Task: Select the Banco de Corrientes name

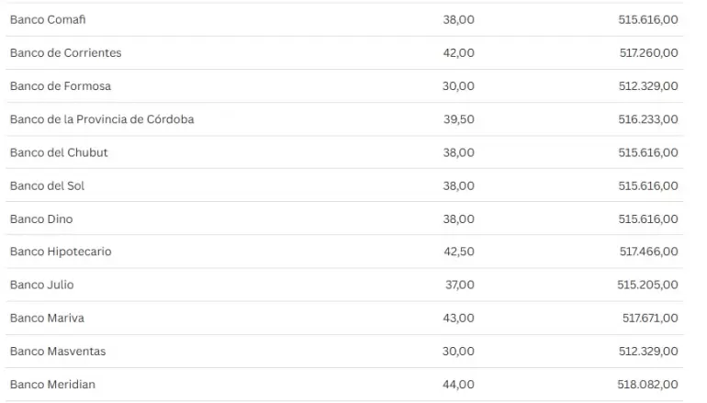Action: click(x=65, y=52)
